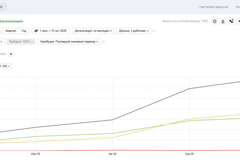Screen dimensions: 240x160
Task: Click the clock history icon
Action: [x=215, y=21]
